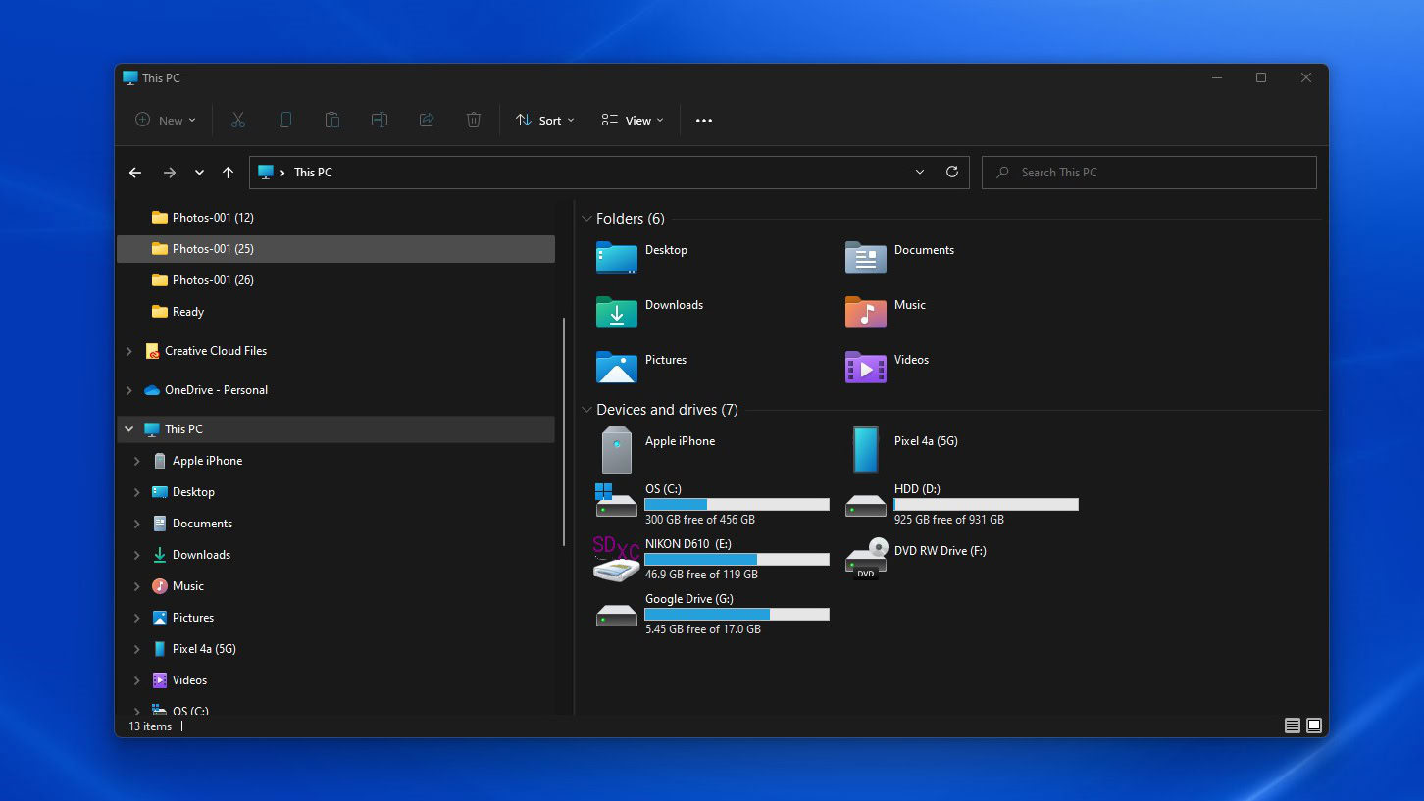Click the Delete trash can icon

474,120
